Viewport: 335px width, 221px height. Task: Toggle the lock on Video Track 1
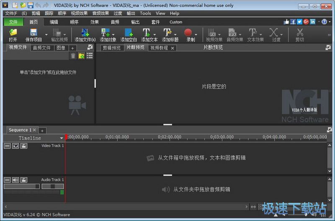tap(24, 146)
